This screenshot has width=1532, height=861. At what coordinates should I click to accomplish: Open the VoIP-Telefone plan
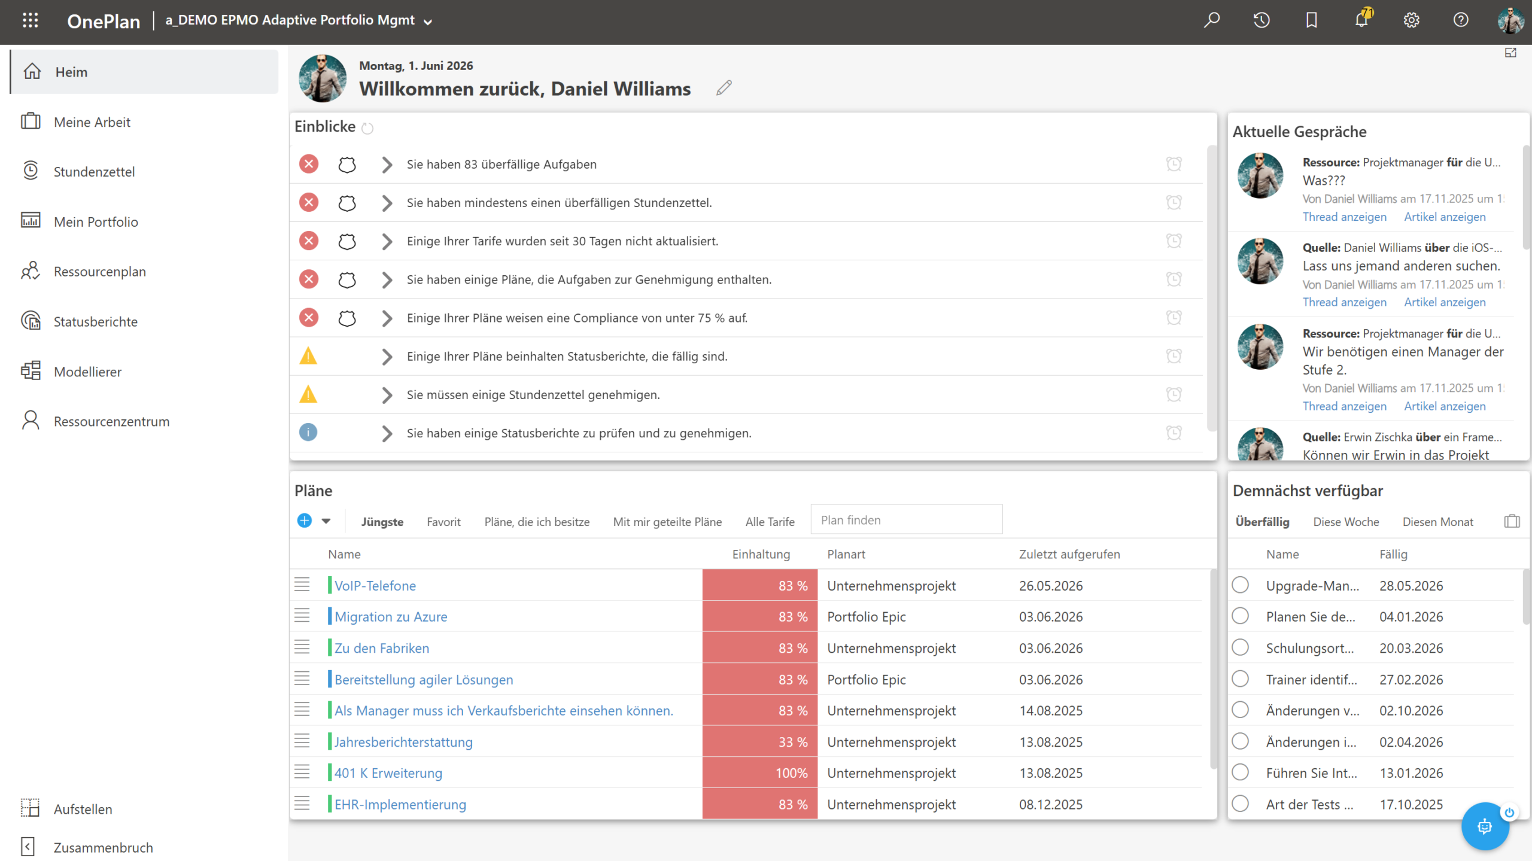pos(375,585)
